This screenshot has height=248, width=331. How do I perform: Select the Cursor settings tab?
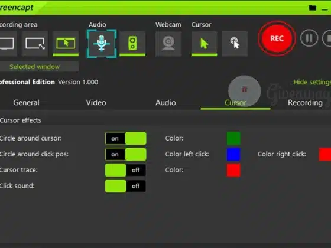(x=236, y=103)
